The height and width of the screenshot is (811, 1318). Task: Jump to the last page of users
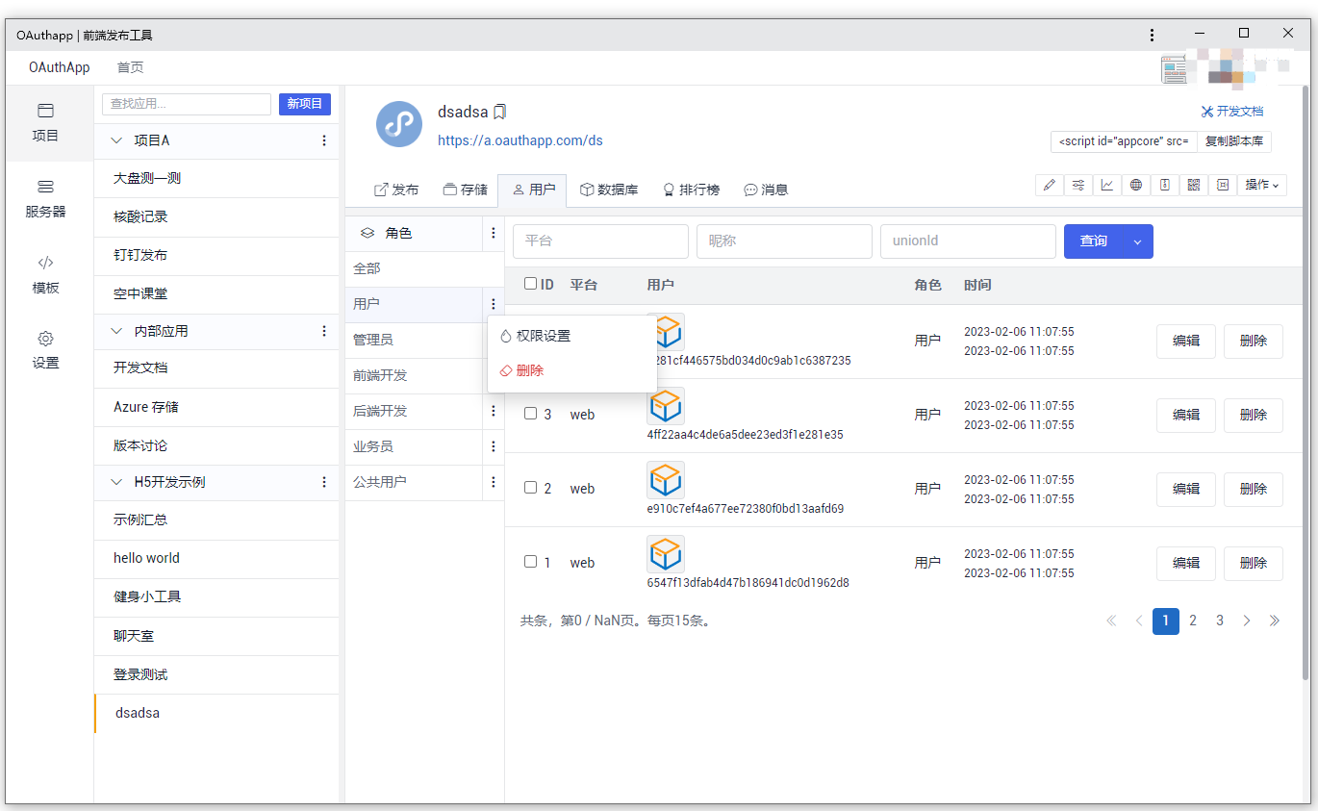(x=1275, y=621)
